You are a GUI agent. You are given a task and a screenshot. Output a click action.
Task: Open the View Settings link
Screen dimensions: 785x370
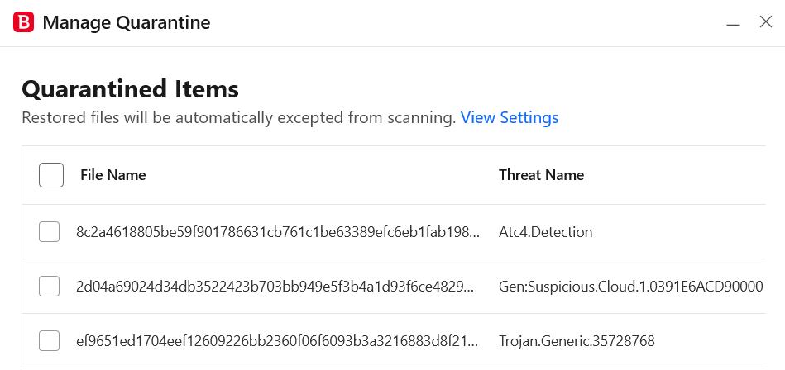tap(510, 118)
